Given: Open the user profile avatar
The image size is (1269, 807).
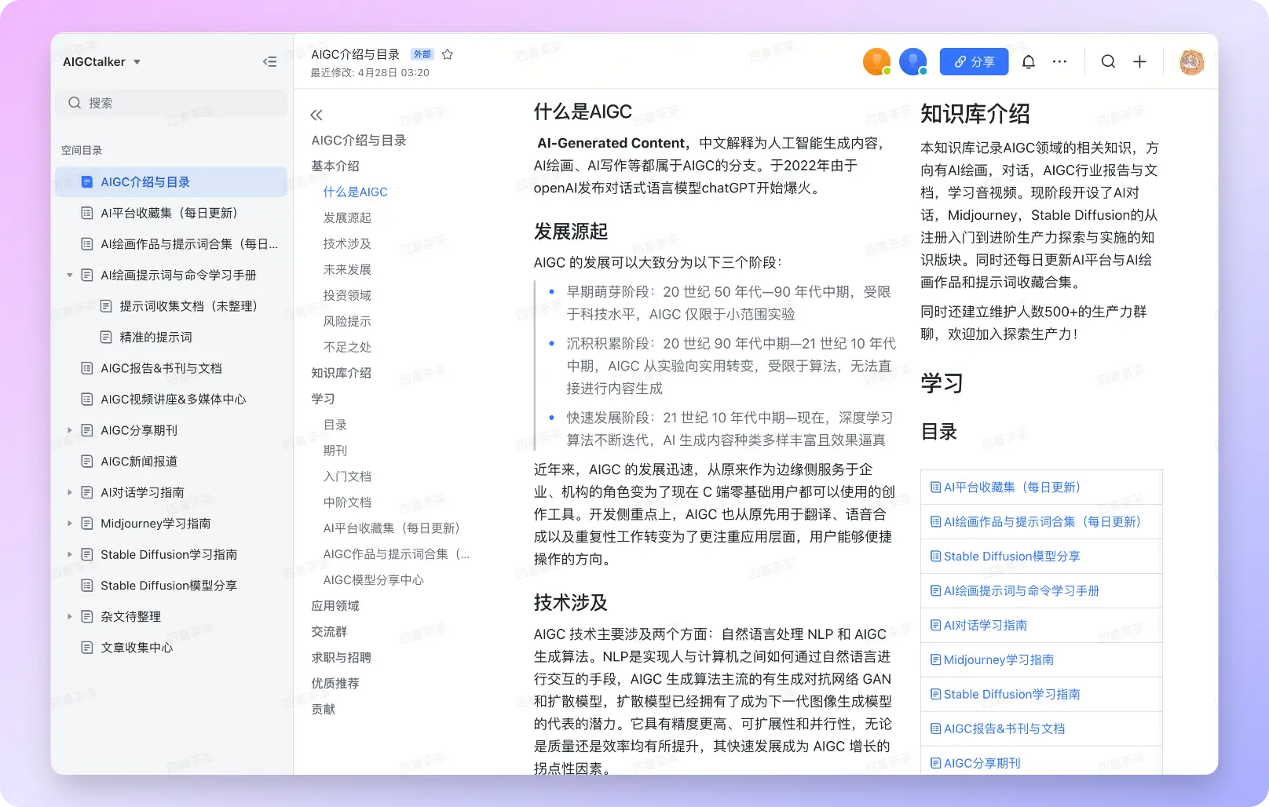Looking at the screenshot, I should [1191, 62].
